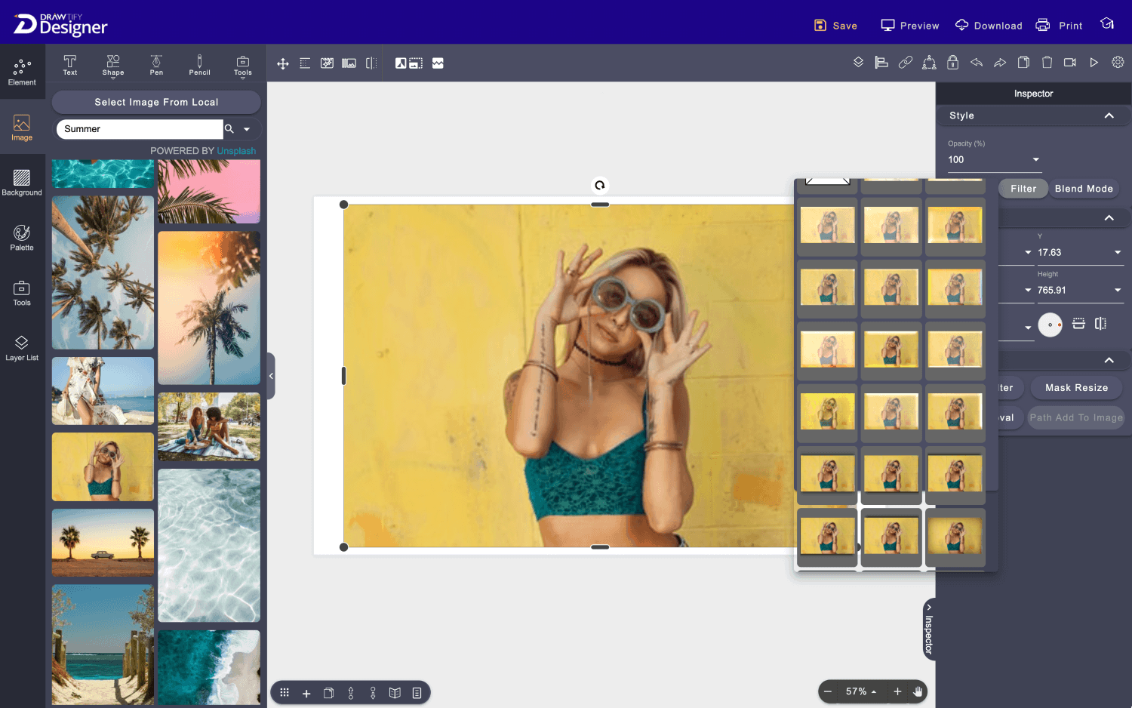Screen dimensions: 1132x708
Task: Click the rotate handle above image
Action: pyautogui.click(x=599, y=185)
